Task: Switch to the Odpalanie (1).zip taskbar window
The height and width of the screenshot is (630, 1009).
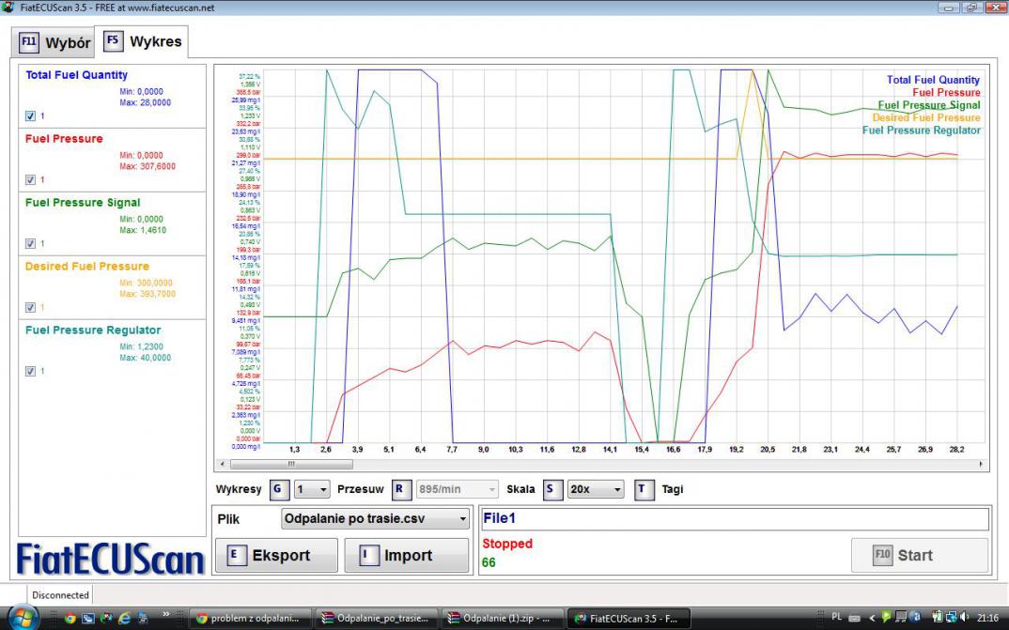Action: 504,619
